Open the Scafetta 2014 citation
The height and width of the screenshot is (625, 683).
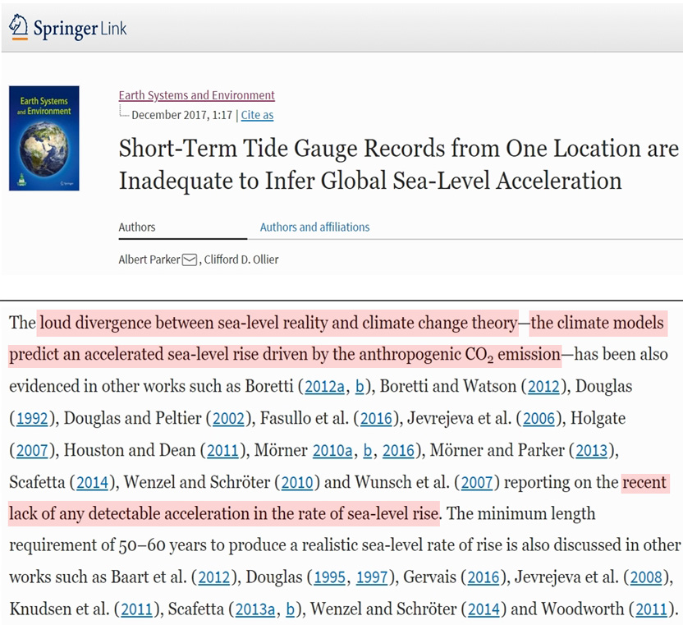click(92, 482)
